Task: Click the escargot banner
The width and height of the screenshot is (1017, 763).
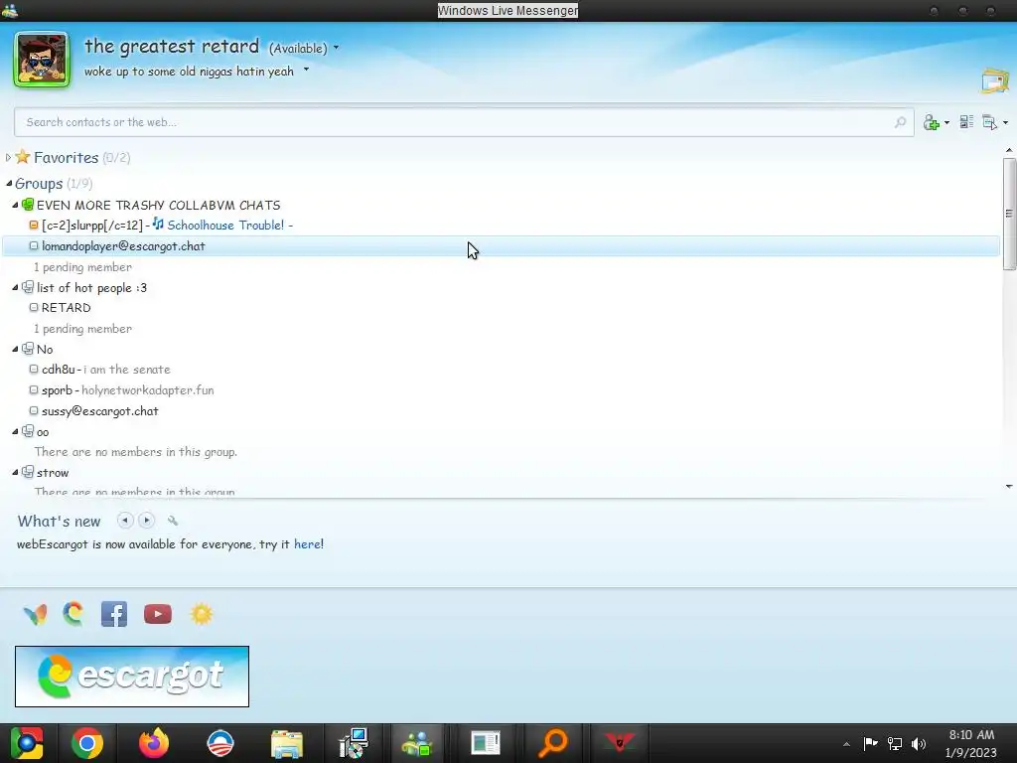Action: (132, 677)
